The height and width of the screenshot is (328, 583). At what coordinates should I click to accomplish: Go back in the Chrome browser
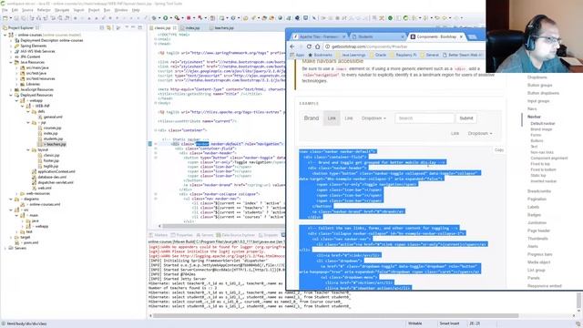tap(292, 46)
